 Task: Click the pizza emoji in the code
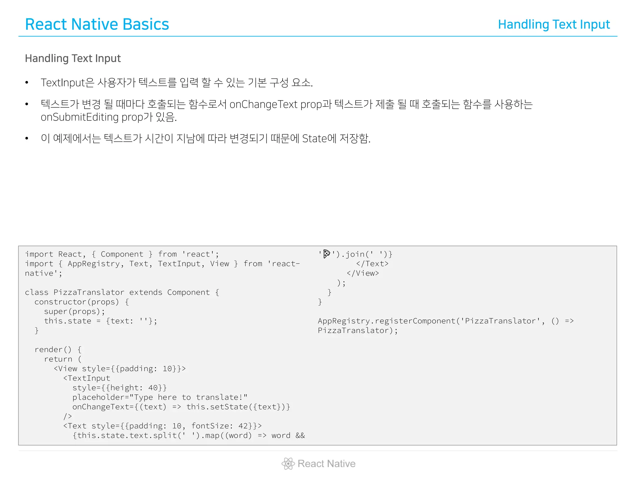coord(326,254)
